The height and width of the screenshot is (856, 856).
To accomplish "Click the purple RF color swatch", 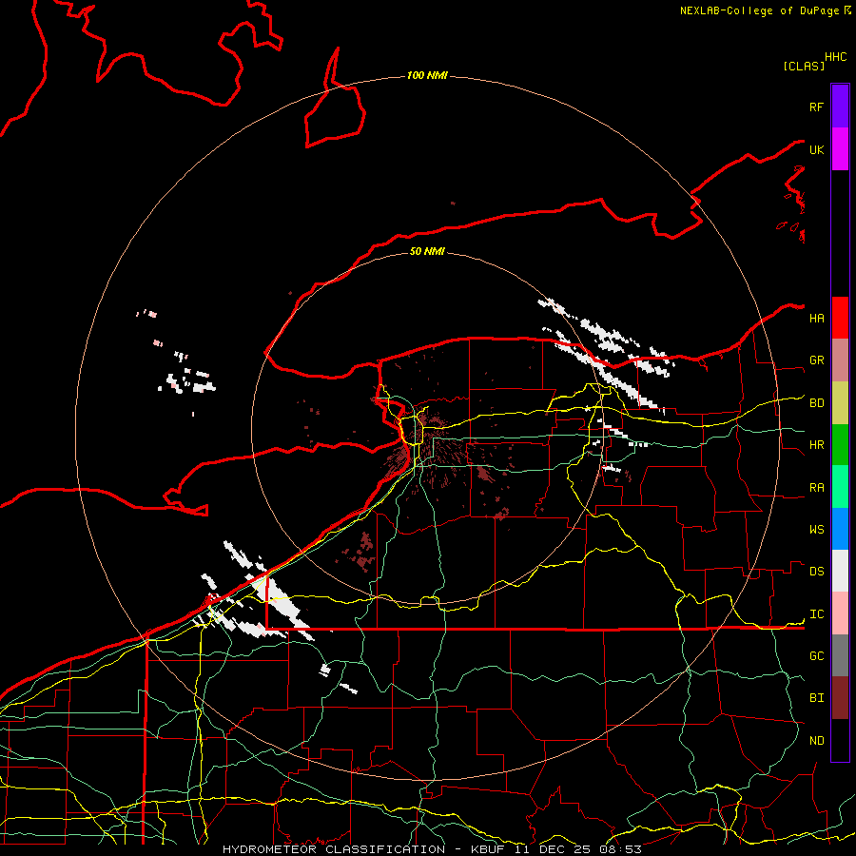I will pyautogui.click(x=840, y=107).
